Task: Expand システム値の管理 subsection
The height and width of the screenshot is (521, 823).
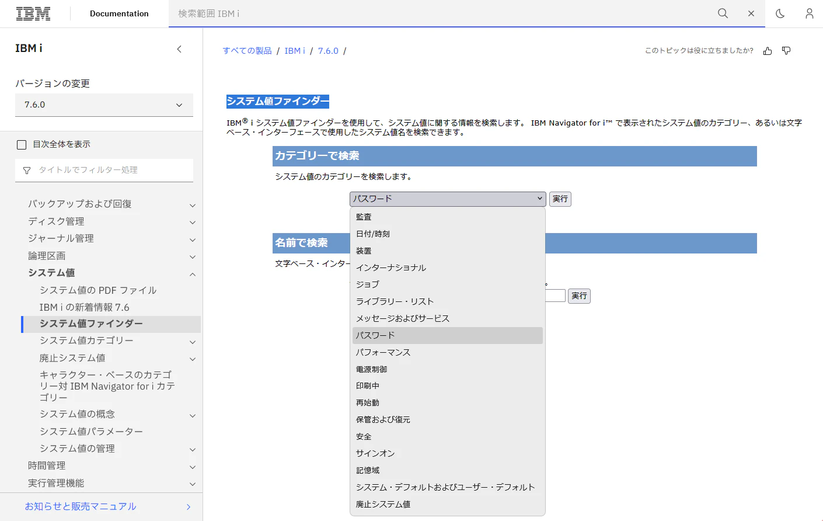Action: coord(193,450)
